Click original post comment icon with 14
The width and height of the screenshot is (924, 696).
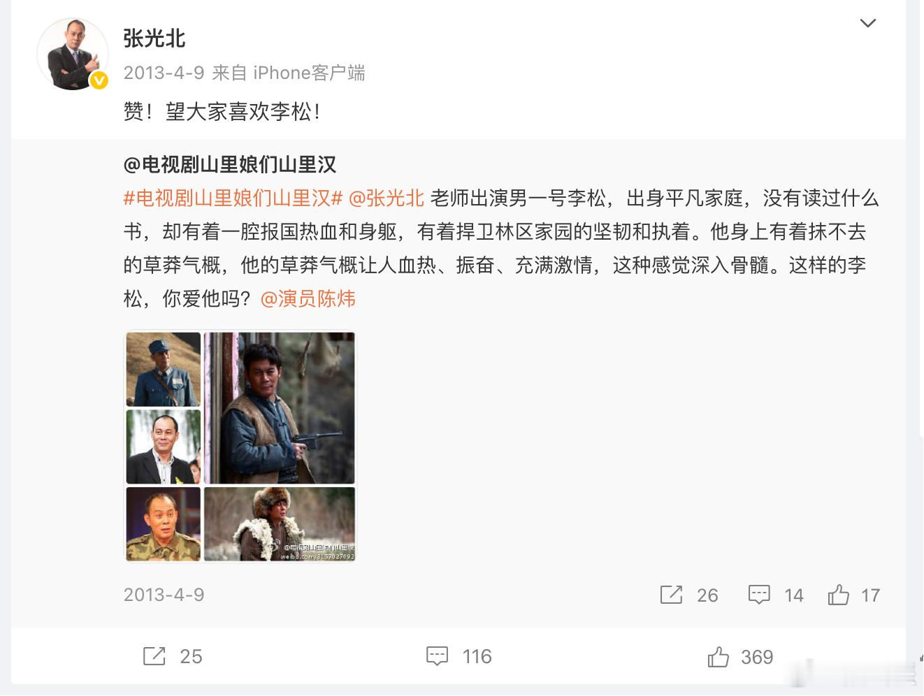[759, 595]
